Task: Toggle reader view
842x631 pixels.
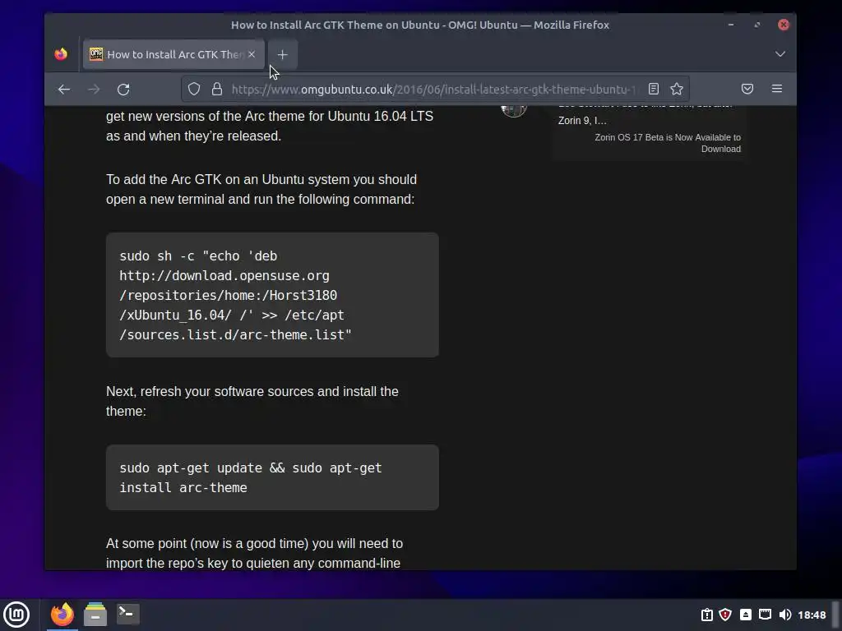Action: click(654, 89)
